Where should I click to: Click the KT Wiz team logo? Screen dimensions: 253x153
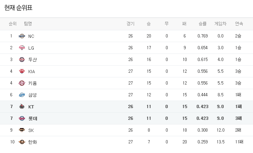pyautogui.click(x=22, y=107)
